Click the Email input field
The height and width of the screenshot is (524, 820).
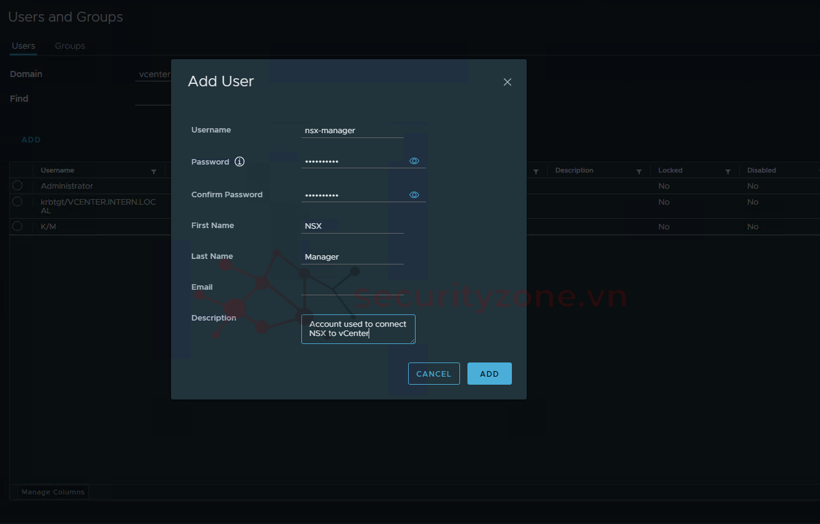pos(352,287)
